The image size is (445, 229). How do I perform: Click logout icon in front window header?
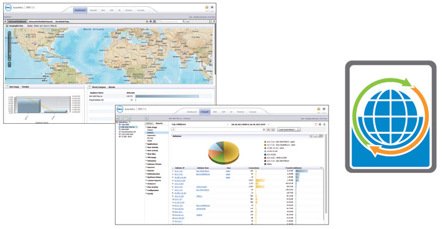[x=324, y=109]
